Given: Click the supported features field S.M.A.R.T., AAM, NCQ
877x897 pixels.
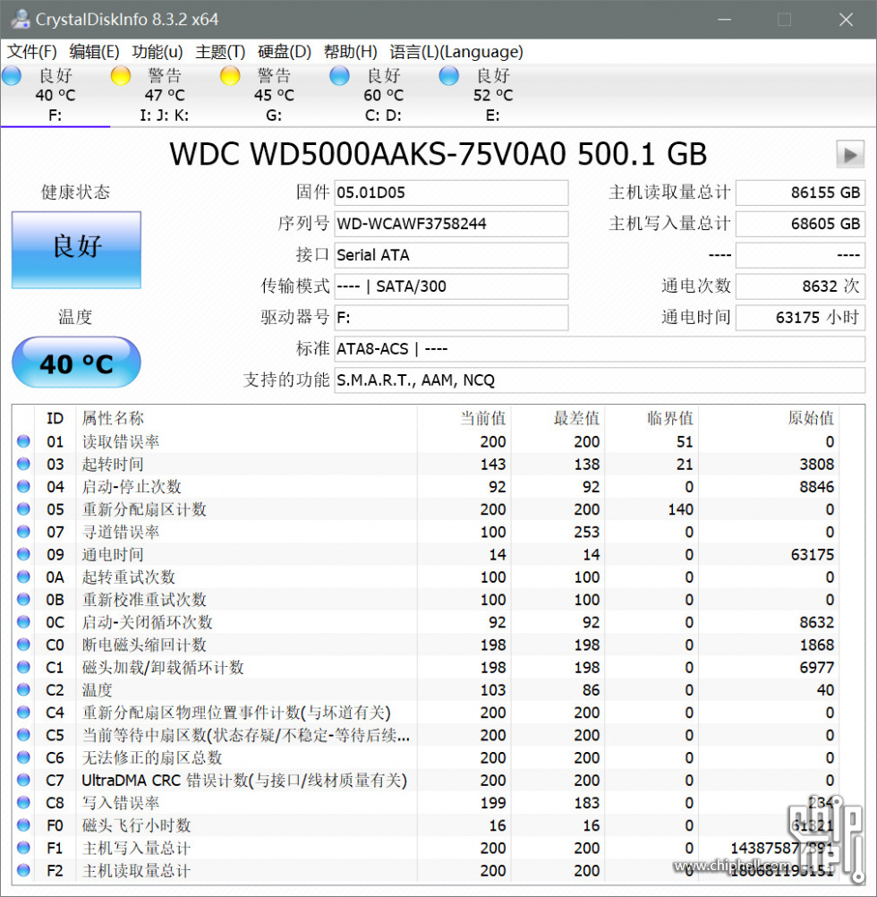Looking at the screenshot, I should pos(600,380).
